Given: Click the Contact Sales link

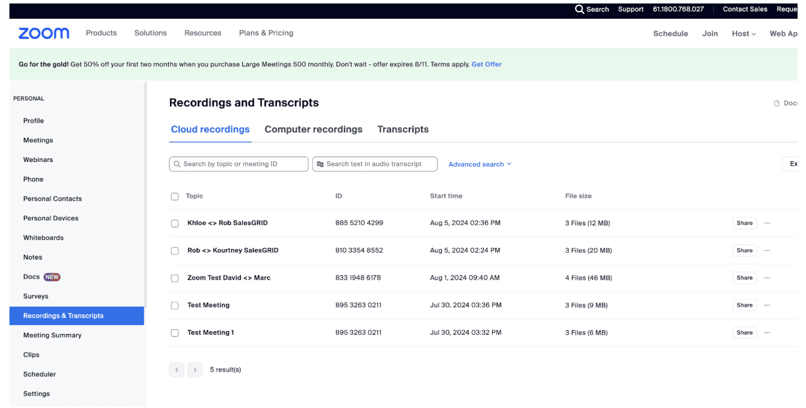Looking at the screenshot, I should coord(745,9).
